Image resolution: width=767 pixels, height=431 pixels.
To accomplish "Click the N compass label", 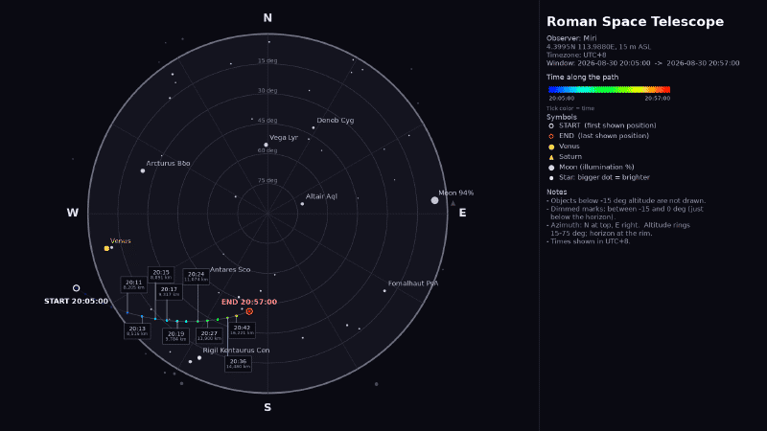I will (267, 18).
